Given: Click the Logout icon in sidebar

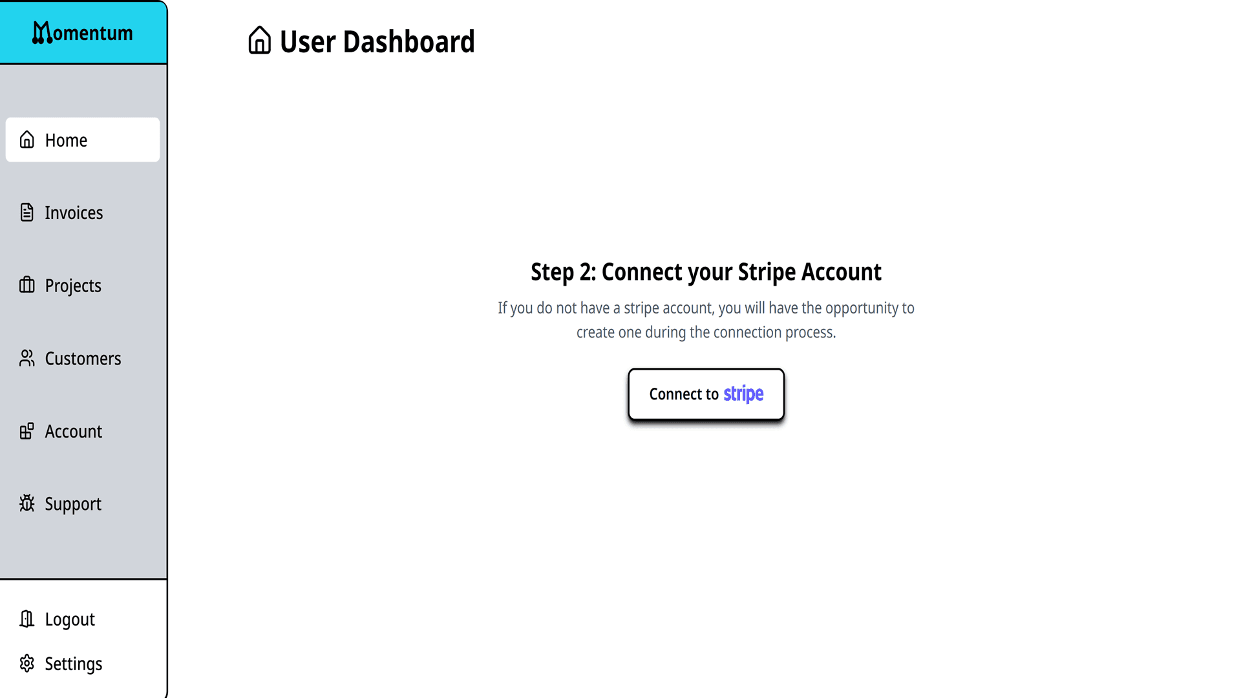Looking at the screenshot, I should pyautogui.click(x=27, y=619).
